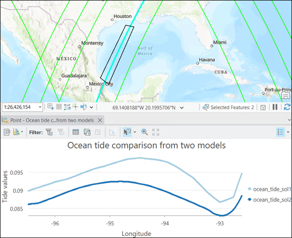Click the switch selection icon

tap(87, 132)
